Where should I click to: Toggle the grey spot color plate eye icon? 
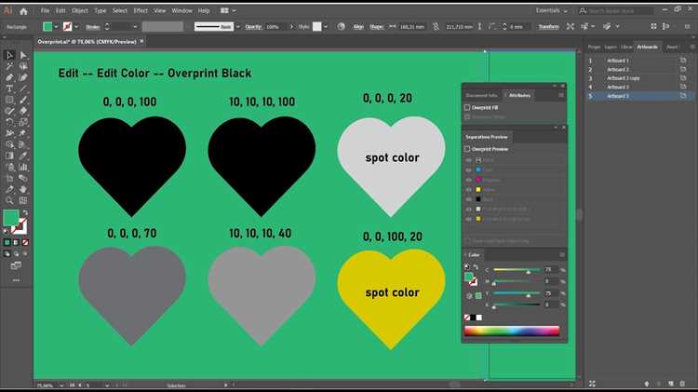tap(469, 210)
